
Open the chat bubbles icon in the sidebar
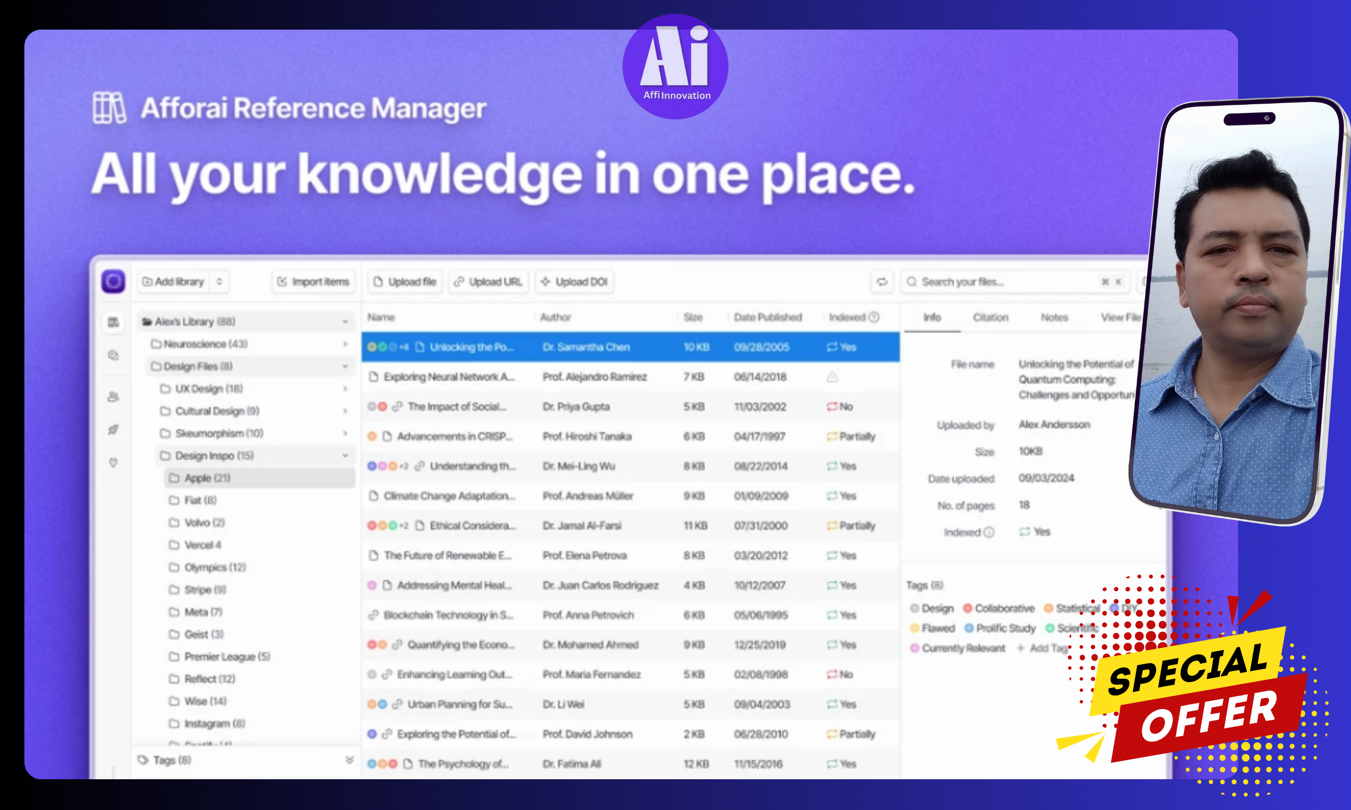[x=113, y=355]
